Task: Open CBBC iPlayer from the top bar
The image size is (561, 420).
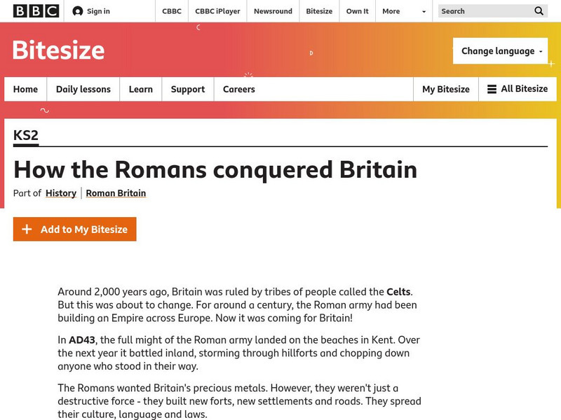Action: [217, 11]
